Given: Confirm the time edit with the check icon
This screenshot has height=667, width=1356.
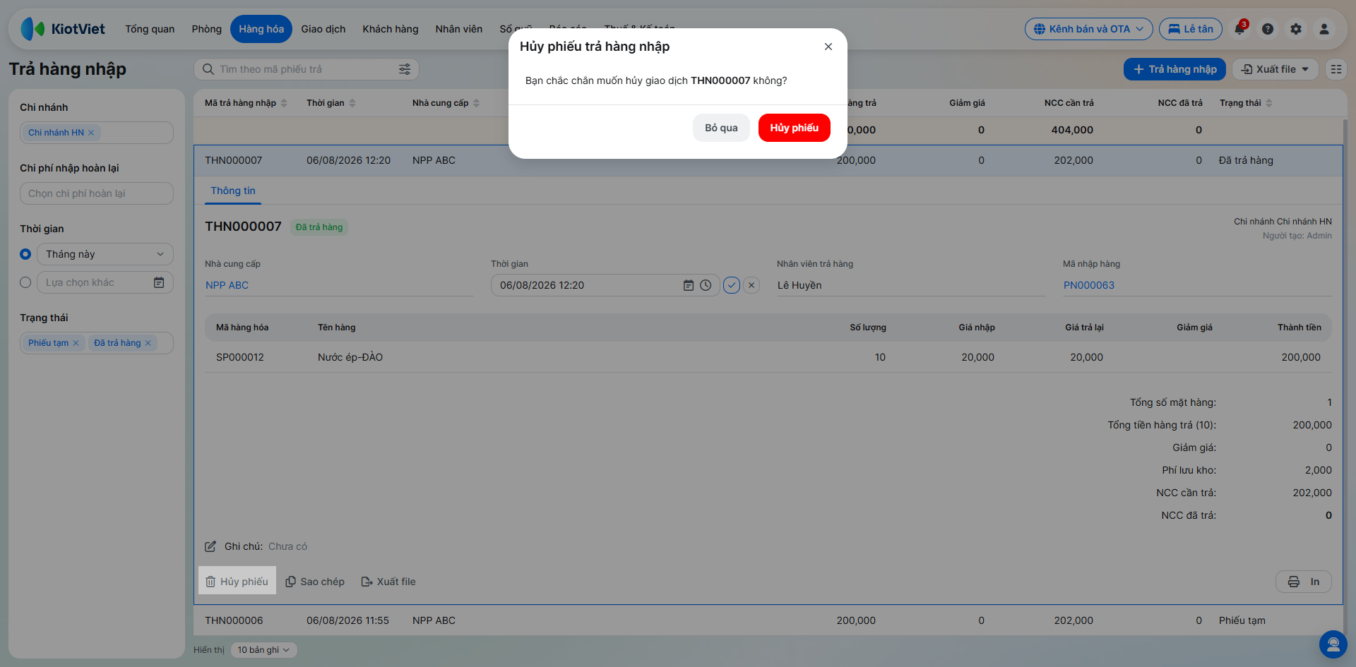Looking at the screenshot, I should pos(732,285).
